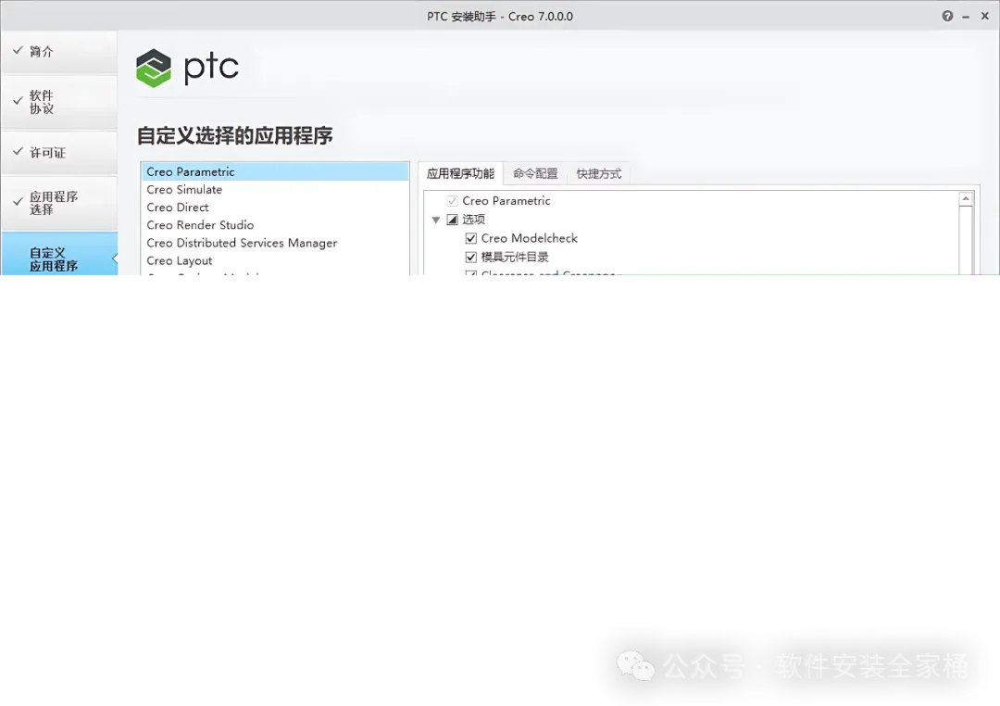Go to the 应用程序选择 step
The image size is (1000, 706).
pyautogui.click(x=58, y=203)
